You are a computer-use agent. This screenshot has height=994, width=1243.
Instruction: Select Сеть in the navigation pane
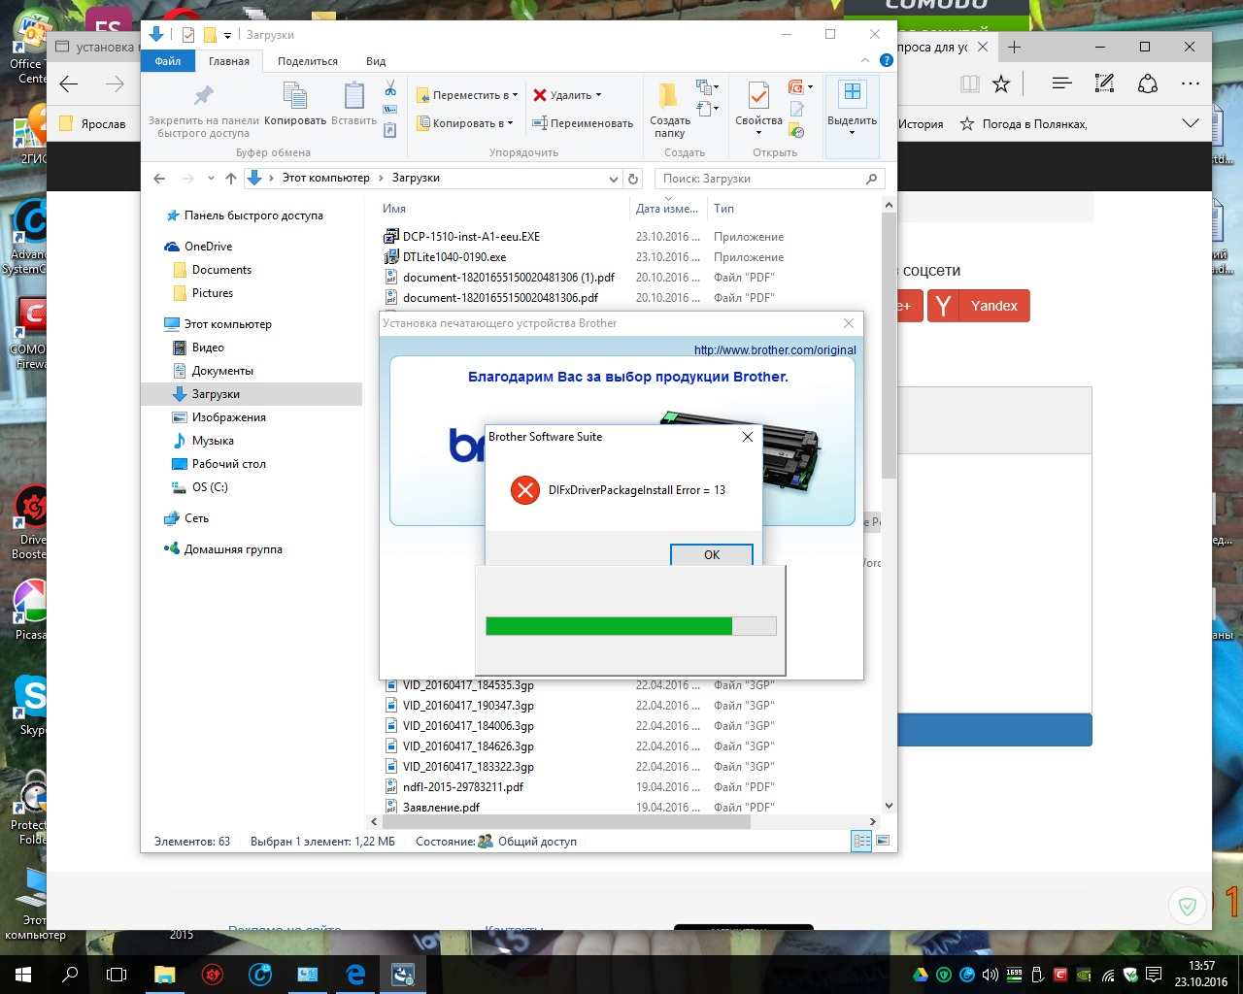(196, 518)
